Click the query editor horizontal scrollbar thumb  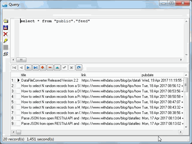click(x=21, y=60)
